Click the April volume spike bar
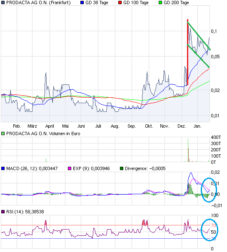The image size is (227, 252). (x=46, y=160)
